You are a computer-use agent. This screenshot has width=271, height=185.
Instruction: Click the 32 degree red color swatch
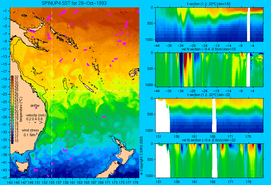[x=12, y=77]
